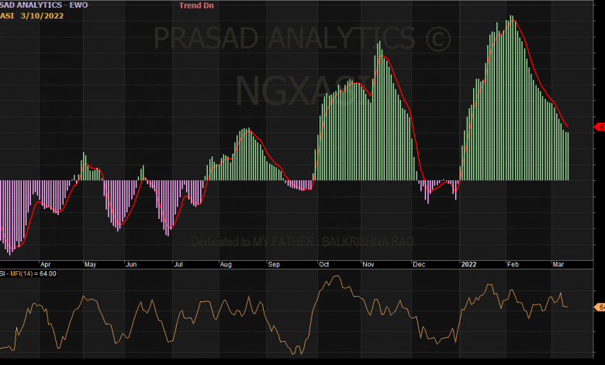This screenshot has width=605, height=365.
Task: Click the '2022' year marker on the time axis
Action: [x=469, y=264]
